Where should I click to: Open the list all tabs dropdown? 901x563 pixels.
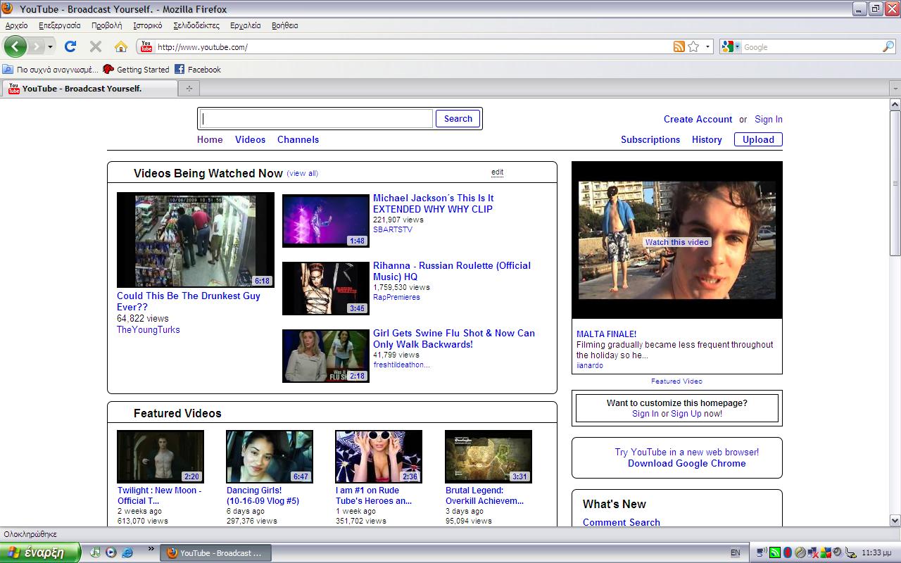pos(895,89)
